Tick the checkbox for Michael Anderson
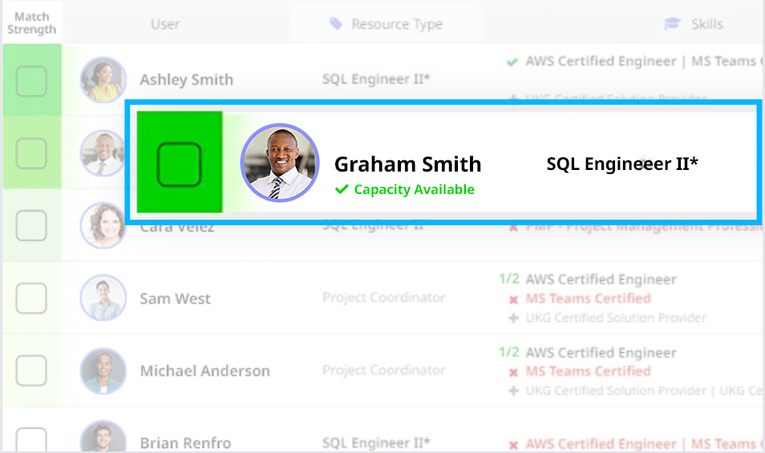765x453 pixels. pos(31,370)
